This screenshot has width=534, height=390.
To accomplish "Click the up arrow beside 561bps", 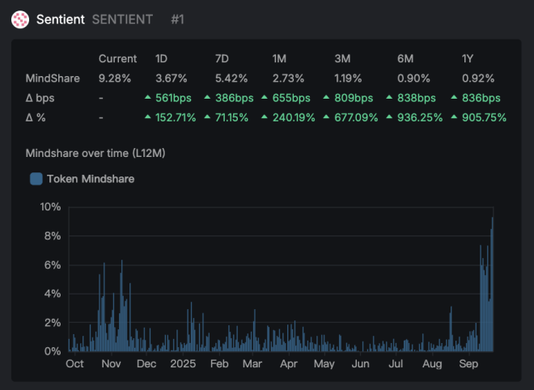I will point(148,97).
